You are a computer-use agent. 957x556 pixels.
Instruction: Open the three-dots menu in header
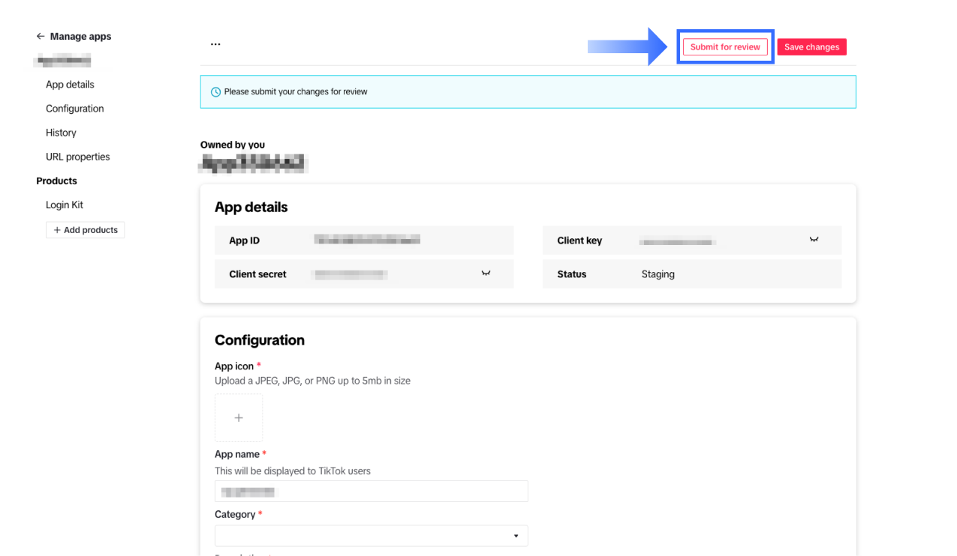coord(215,44)
